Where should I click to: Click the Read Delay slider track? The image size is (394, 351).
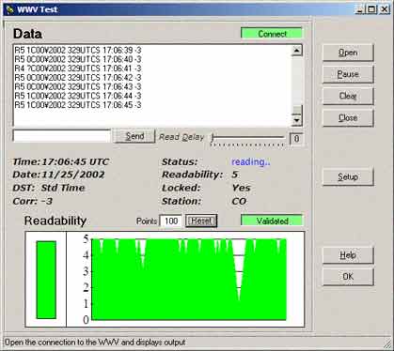[x=248, y=138]
